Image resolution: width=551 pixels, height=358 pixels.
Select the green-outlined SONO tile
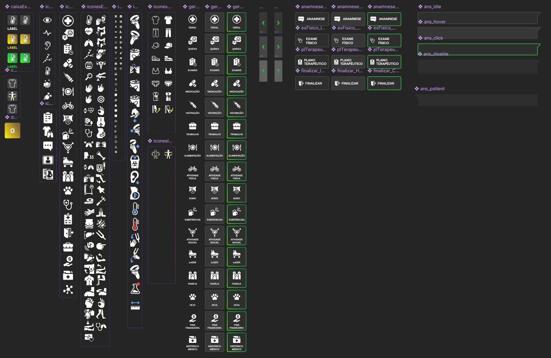pos(237,193)
